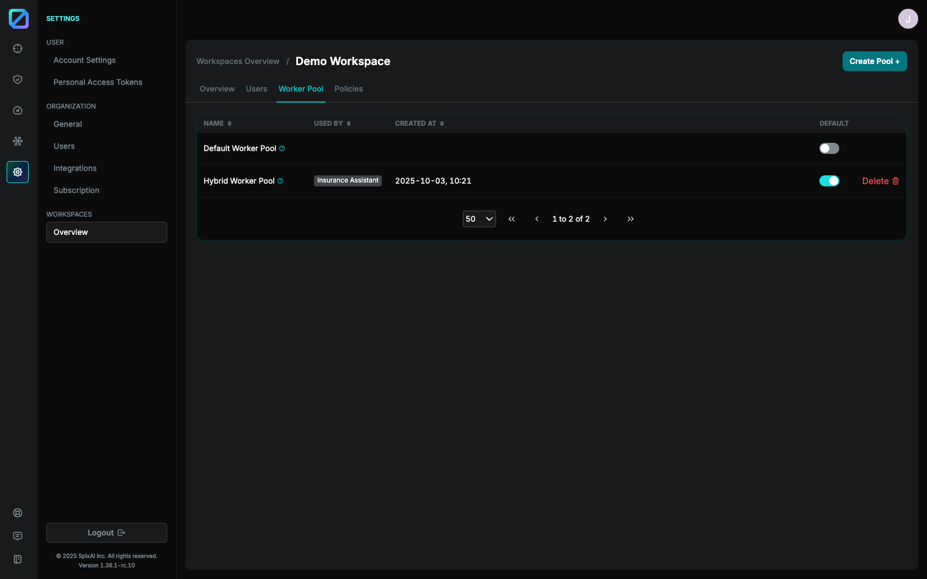Click the settings gear sidebar icon

coord(18,172)
